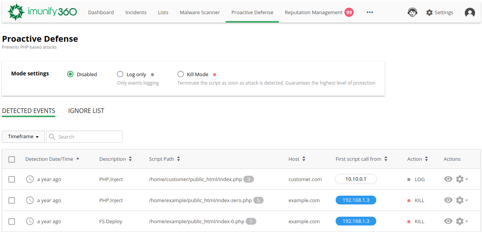The width and height of the screenshot is (482, 232).
Task: Open the three-dots more menu
Action: [370, 12]
